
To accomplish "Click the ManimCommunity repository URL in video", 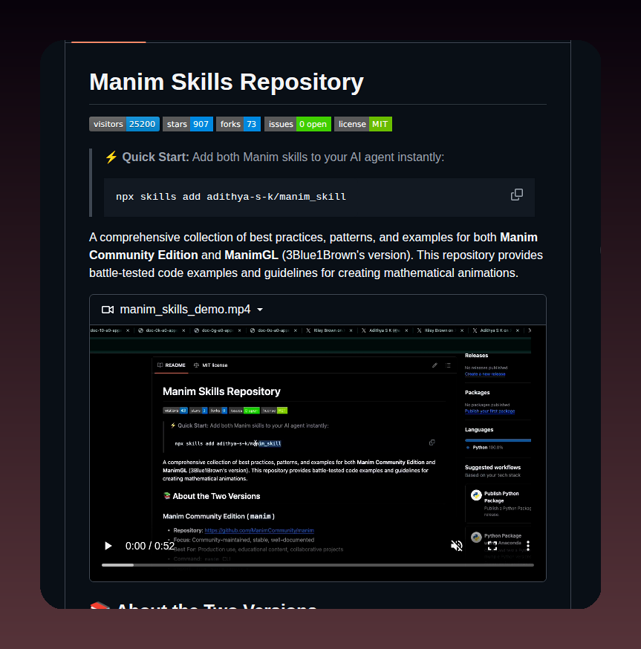I will click(x=259, y=531).
